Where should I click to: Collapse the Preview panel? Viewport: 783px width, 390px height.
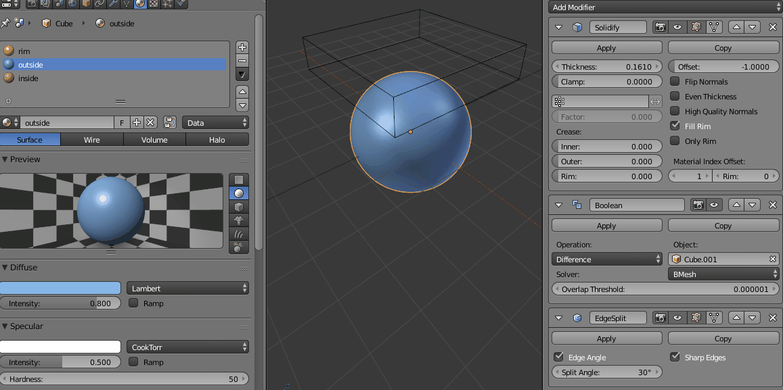(x=5, y=159)
